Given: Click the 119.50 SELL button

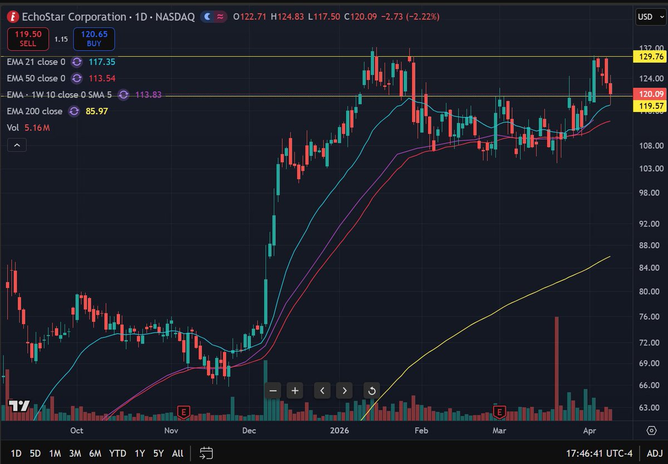Looking at the screenshot, I should (27, 38).
